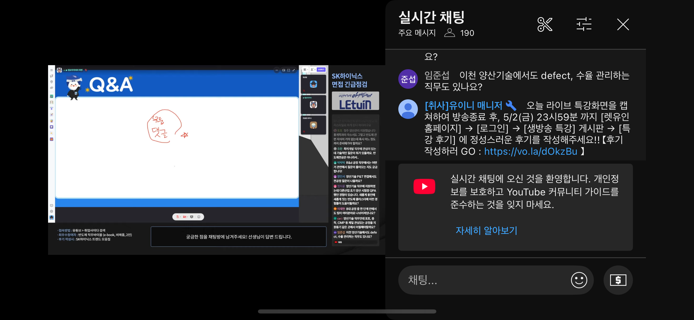
Task: Tap the blue wrench moderator badge
Action: tap(511, 106)
